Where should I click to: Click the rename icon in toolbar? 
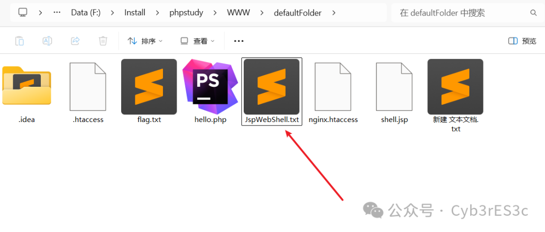tap(47, 41)
